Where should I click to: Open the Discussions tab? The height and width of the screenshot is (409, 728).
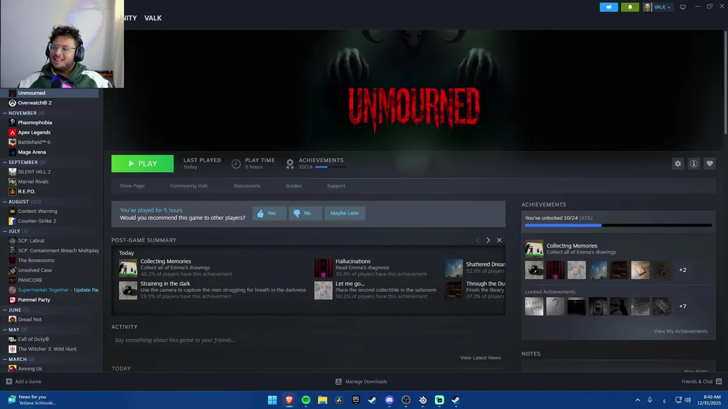(247, 186)
